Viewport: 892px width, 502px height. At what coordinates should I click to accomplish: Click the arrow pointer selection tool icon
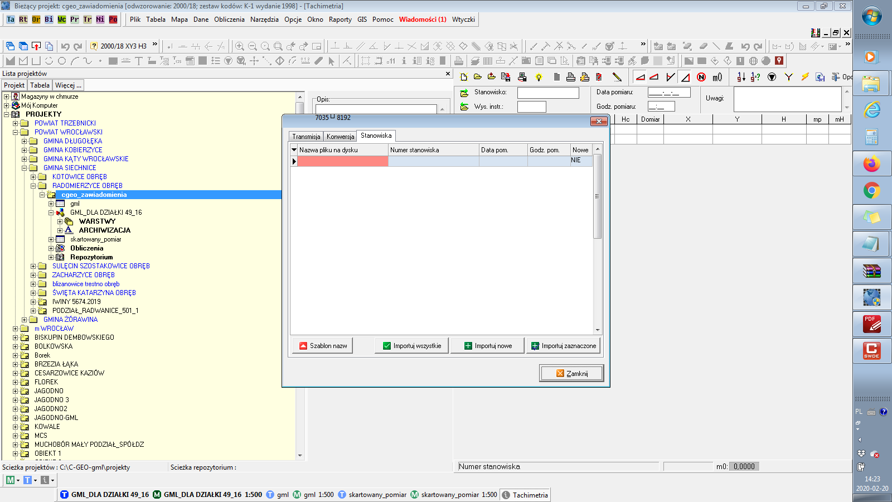(331, 61)
